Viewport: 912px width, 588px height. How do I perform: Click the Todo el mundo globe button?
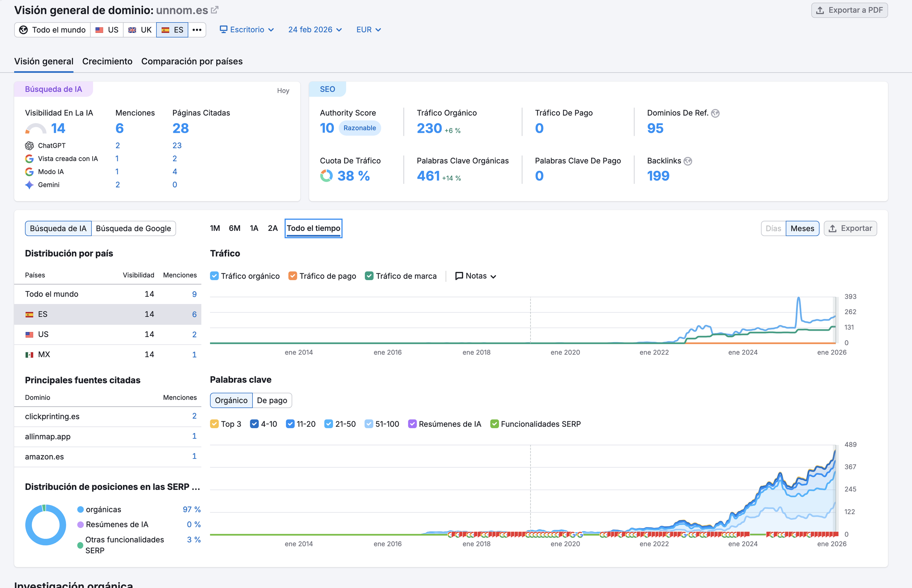52,30
